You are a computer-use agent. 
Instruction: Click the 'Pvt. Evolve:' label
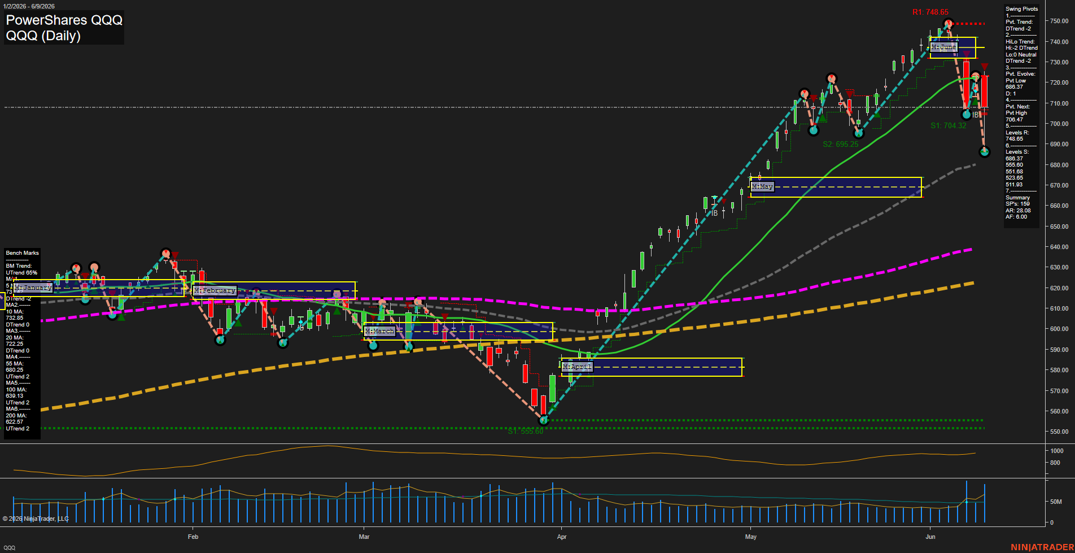pyautogui.click(x=1020, y=74)
